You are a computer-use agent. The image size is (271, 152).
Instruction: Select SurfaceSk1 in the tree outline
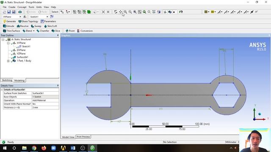22,57
